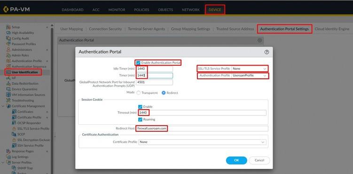Click the OCSP Responder icon in sidebar
The image size is (353, 174).
coord(14,123)
